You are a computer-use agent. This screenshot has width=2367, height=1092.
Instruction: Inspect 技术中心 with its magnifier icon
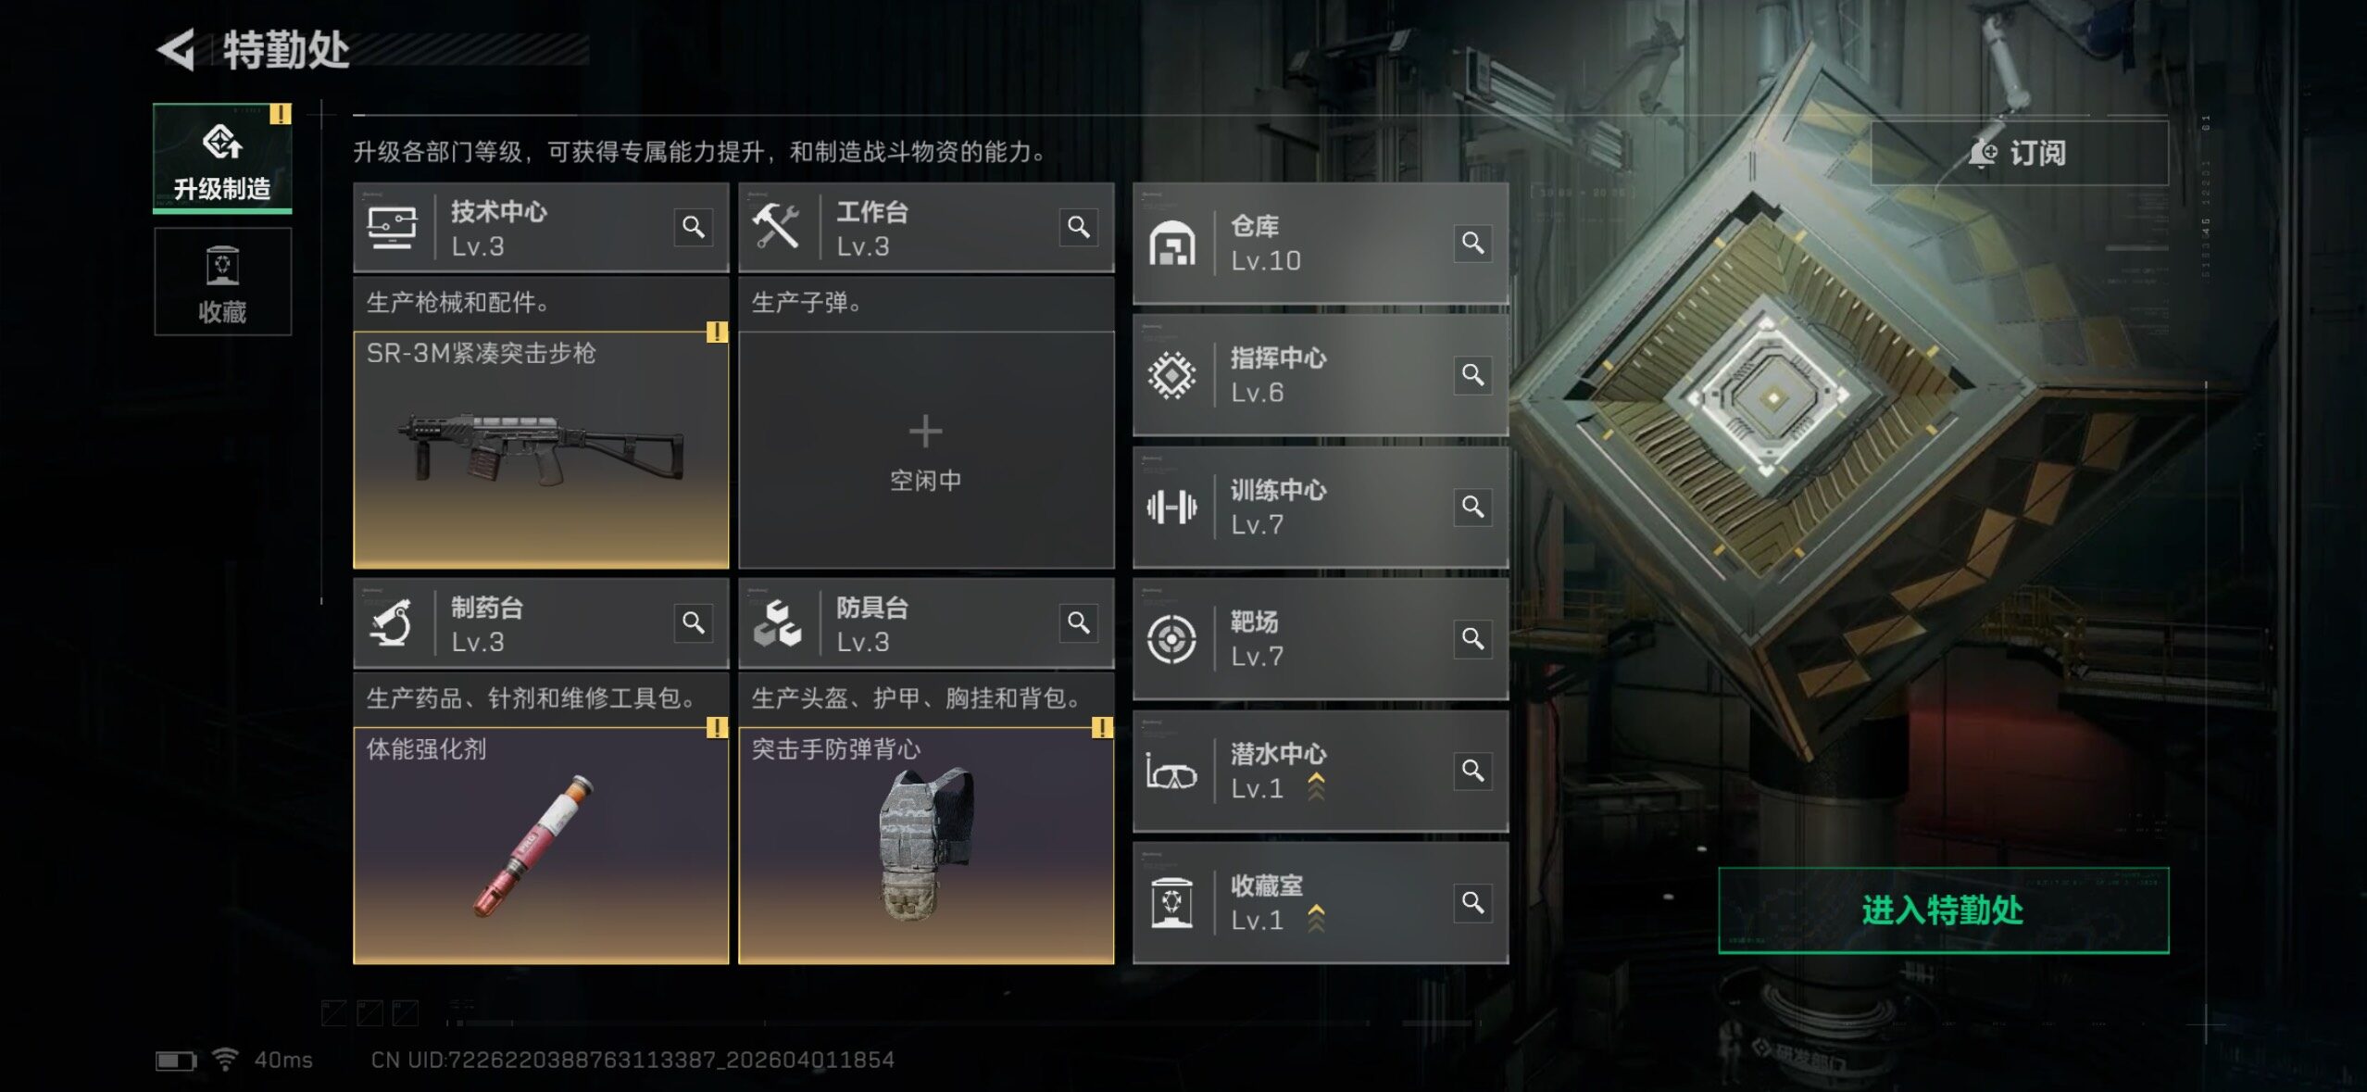[694, 227]
